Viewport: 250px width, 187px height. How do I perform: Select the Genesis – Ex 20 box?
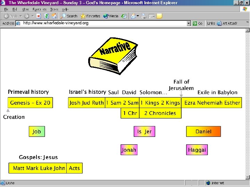click(30, 103)
